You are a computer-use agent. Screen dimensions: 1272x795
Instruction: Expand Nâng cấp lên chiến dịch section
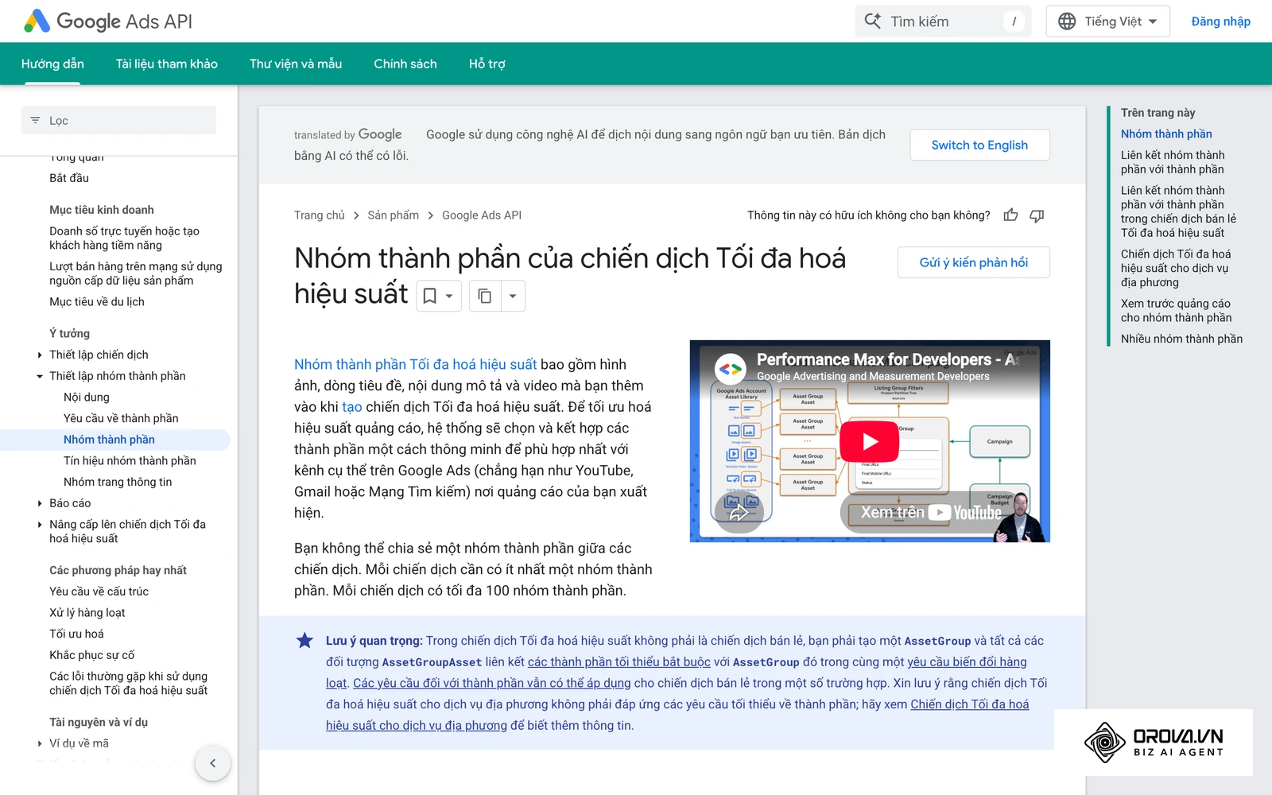[x=40, y=525]
